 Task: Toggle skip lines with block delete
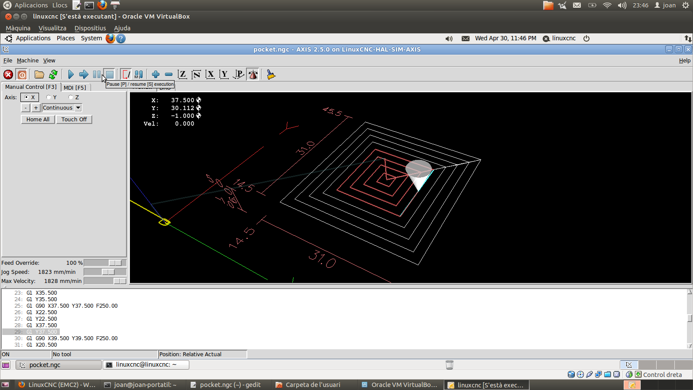126,75
